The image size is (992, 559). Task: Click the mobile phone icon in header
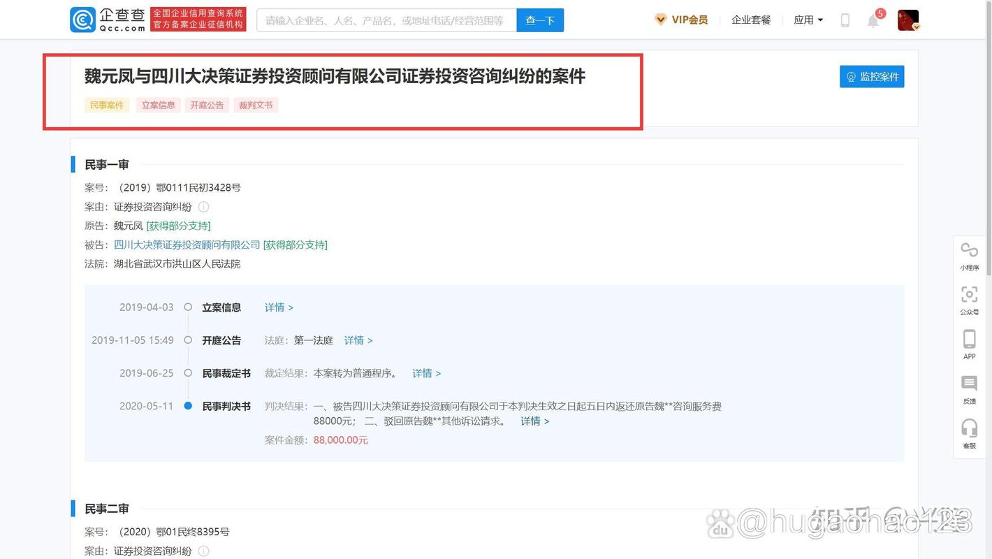(845, 20)
